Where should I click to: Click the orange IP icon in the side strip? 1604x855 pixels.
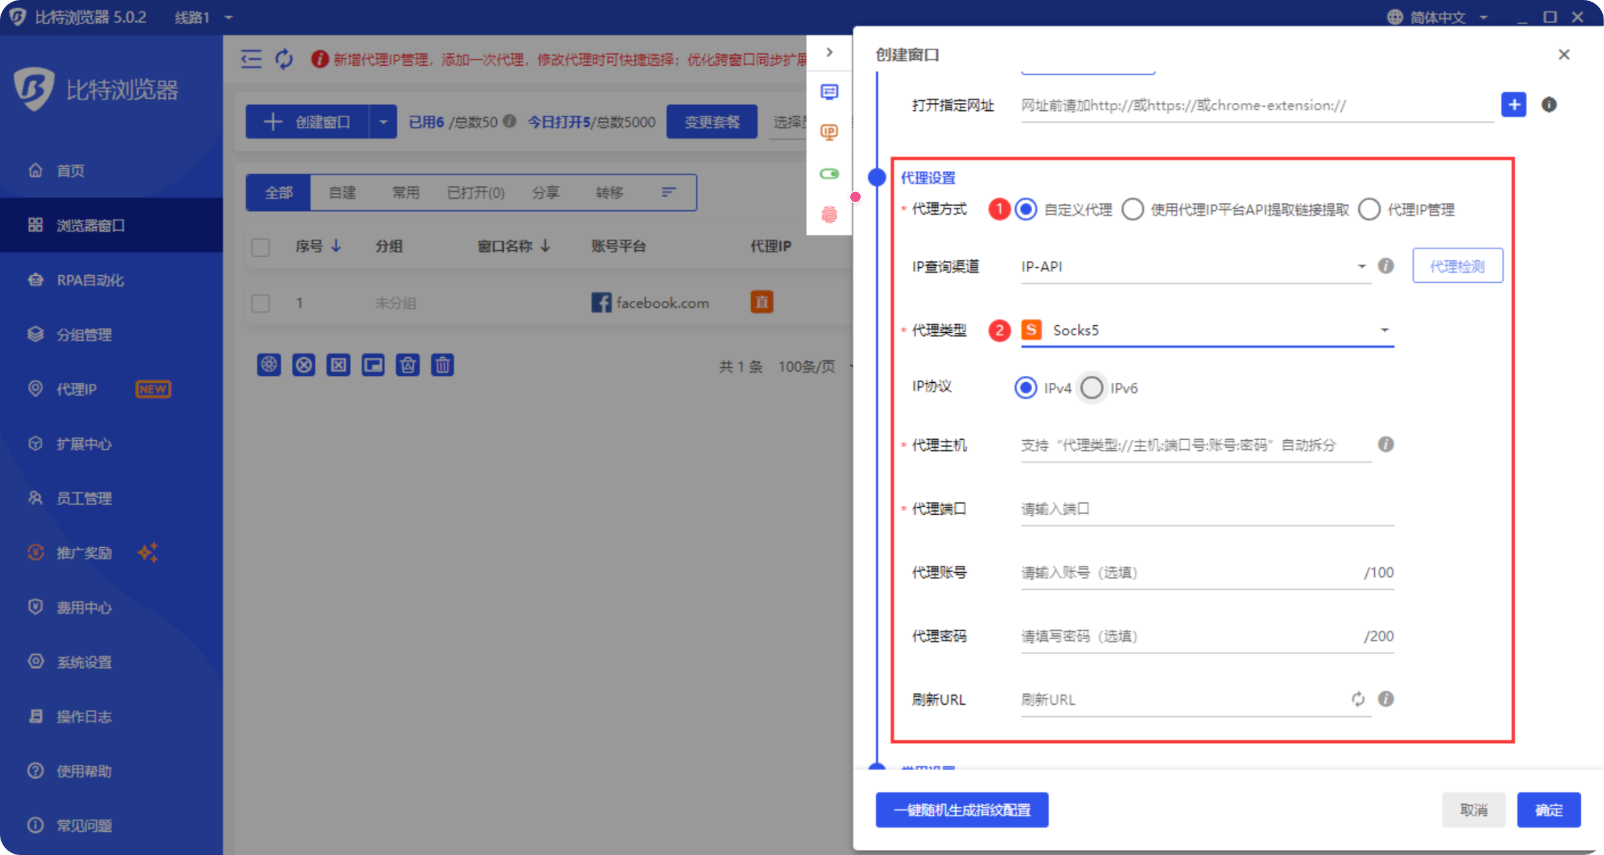pyautogui.click(x=829, y=132)
